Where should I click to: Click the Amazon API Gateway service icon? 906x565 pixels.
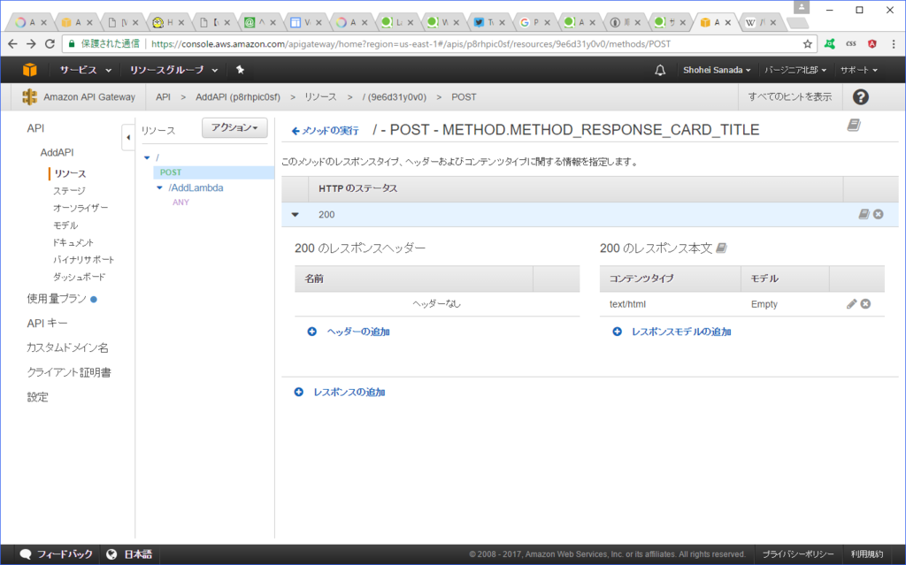point(29,97)
